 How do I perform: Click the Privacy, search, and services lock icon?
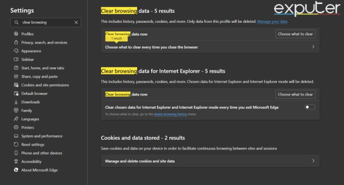[x=16, y=42]
